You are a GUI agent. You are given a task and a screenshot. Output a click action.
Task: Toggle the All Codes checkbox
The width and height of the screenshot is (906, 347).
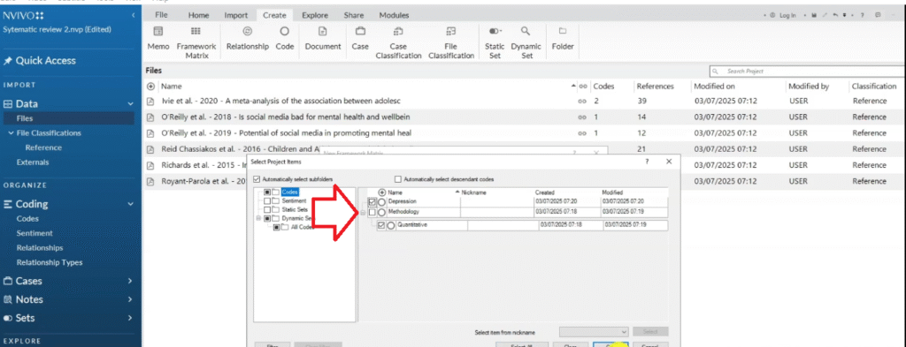(276, 228)
